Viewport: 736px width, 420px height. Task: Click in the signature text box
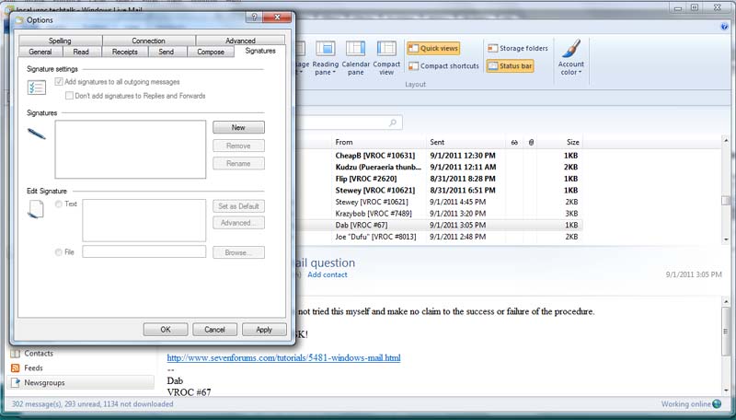tap(144, 220)
